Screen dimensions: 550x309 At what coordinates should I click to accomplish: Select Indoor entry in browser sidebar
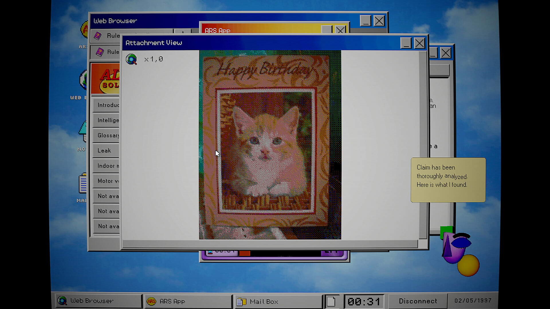106,166
